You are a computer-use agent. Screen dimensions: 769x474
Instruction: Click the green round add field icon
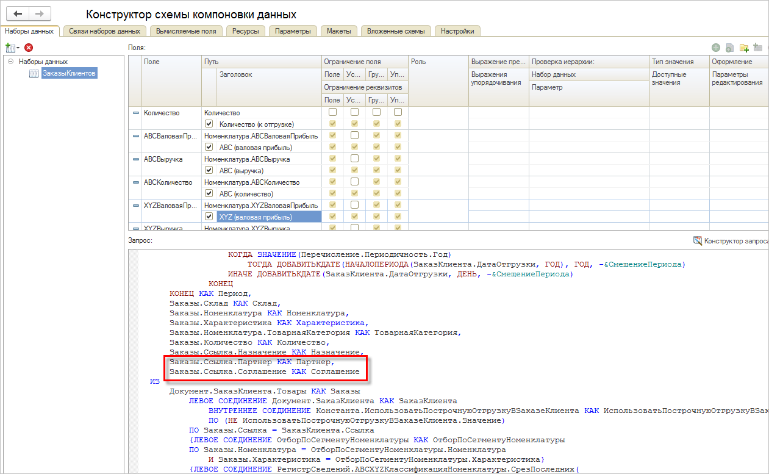pyautogui.click(x=715, y=48)
